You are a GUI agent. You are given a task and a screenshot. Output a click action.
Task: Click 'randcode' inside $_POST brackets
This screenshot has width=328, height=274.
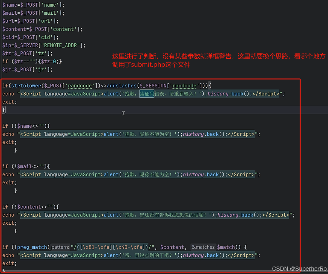tap(80, 86)
